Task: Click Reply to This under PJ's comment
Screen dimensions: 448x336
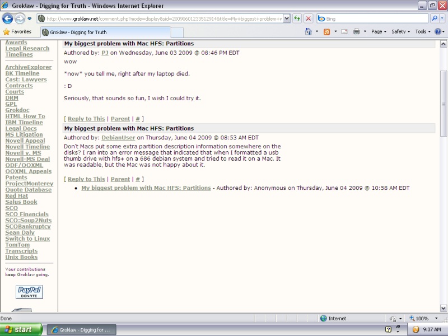Action: tap(86, 119)
